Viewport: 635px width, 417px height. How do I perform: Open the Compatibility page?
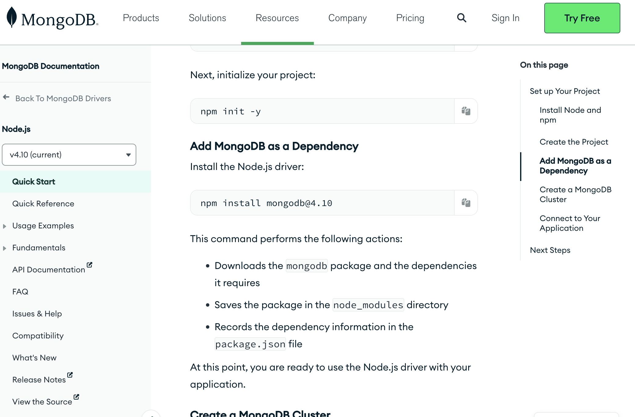click(x=38, y=336)
